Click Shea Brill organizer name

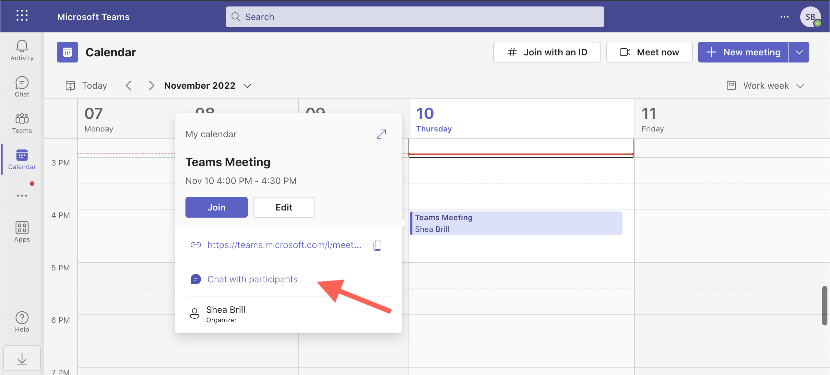click(x=226, y=310)
